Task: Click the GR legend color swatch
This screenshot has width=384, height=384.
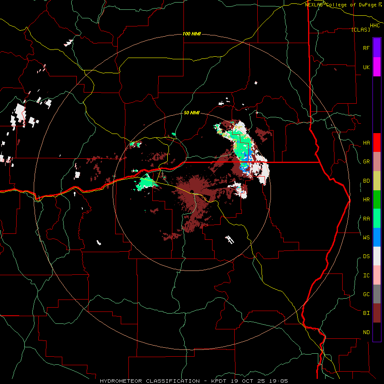Action: pos(377,162)
